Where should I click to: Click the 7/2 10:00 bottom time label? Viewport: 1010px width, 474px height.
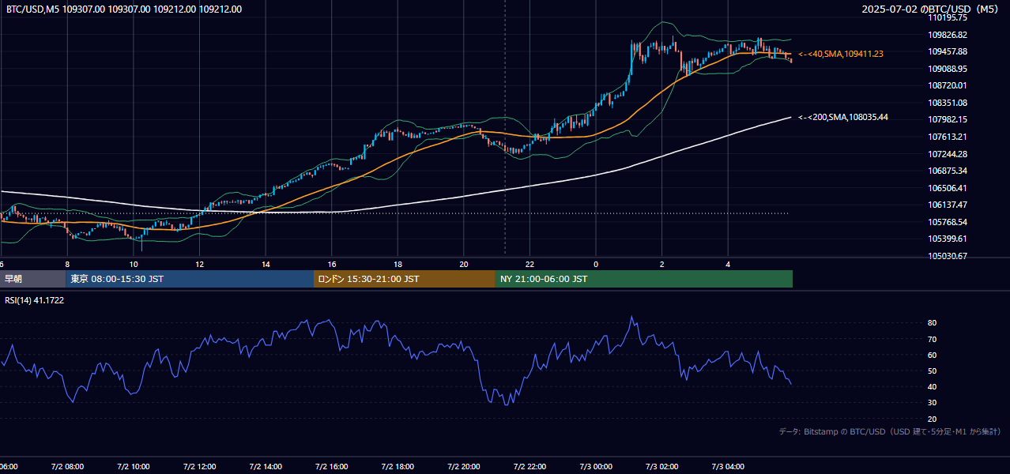pyautogui.click(x=133, y=467)
